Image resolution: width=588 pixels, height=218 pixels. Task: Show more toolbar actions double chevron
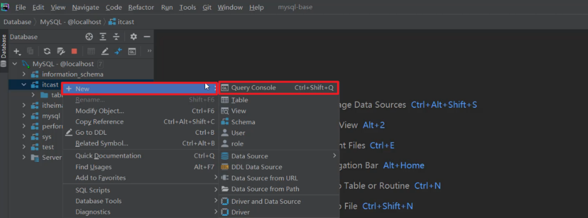click(x=150, y=51)
